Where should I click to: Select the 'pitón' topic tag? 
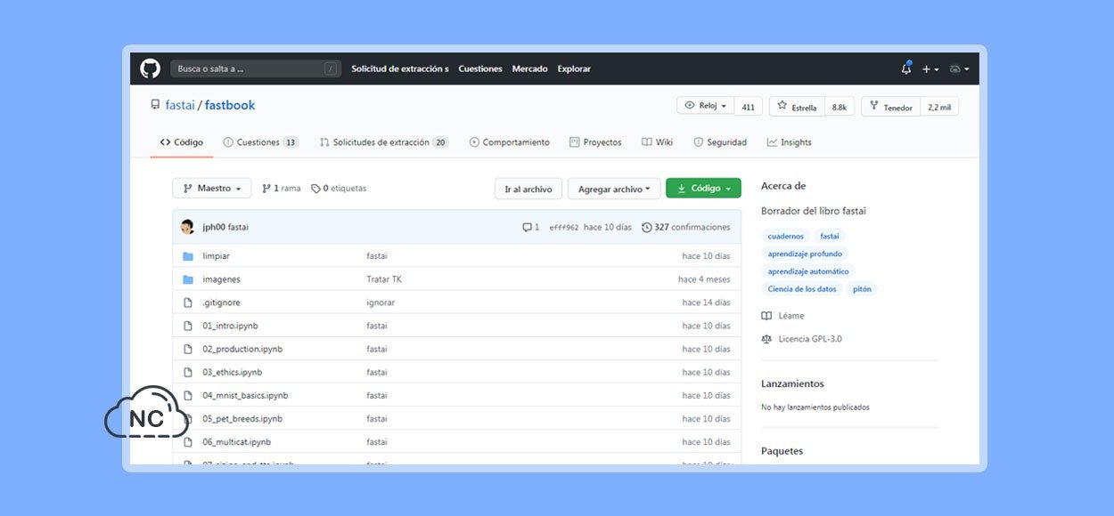tap(862, 289)
